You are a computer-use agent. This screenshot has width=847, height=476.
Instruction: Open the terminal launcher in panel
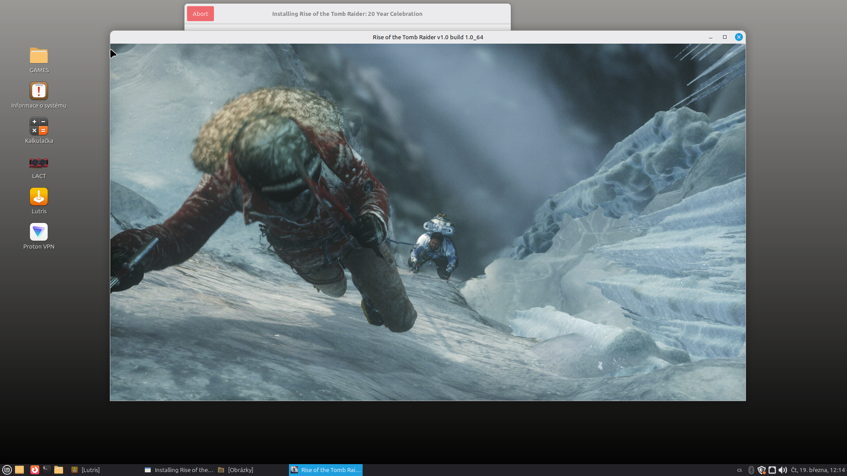[46, 470]
